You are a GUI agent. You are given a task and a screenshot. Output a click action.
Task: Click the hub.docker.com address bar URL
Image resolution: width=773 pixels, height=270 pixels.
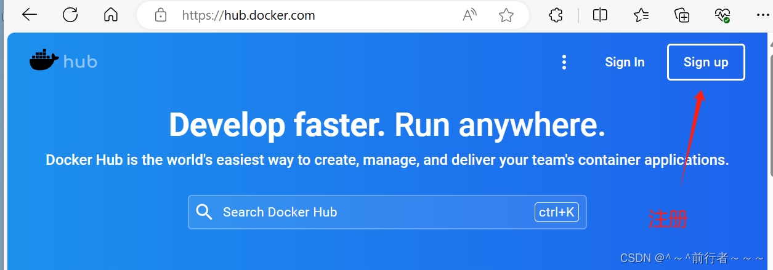point(248,15)
